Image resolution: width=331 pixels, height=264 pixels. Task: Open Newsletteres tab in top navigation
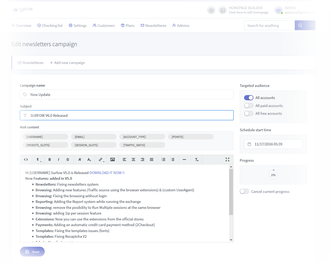pos(154,26)
